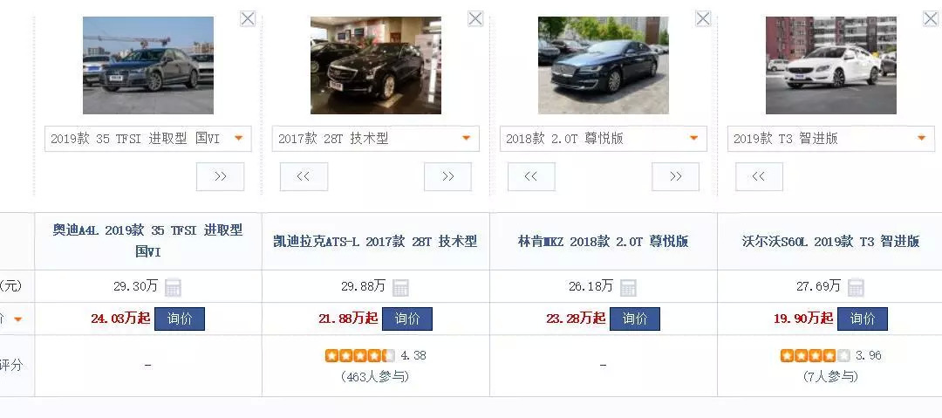Open calculator icon beside 29.88万 price
942x418 pixels.
click(400, 287)
